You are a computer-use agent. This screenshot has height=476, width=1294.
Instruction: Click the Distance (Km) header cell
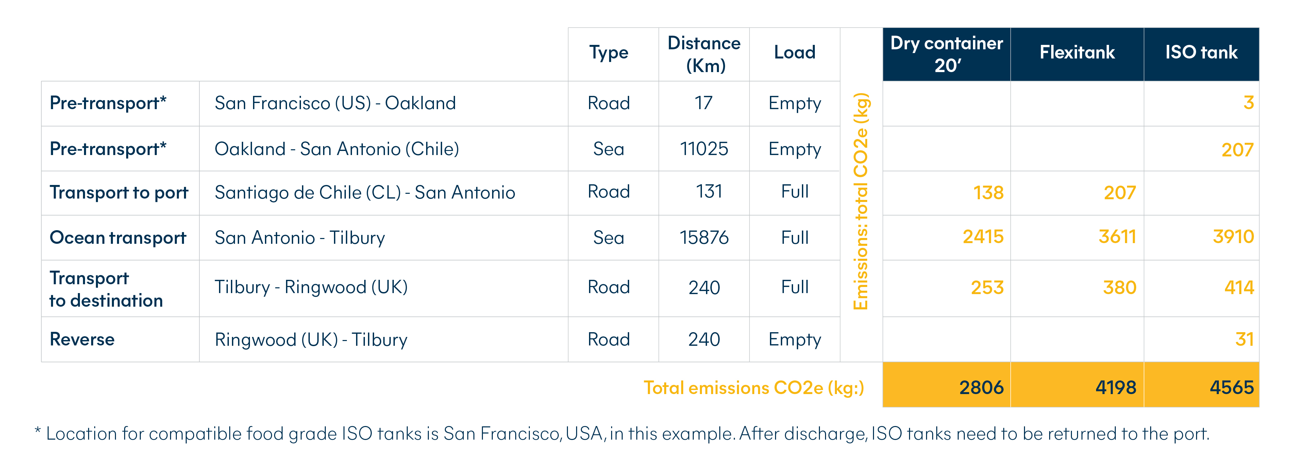[704, 54]
